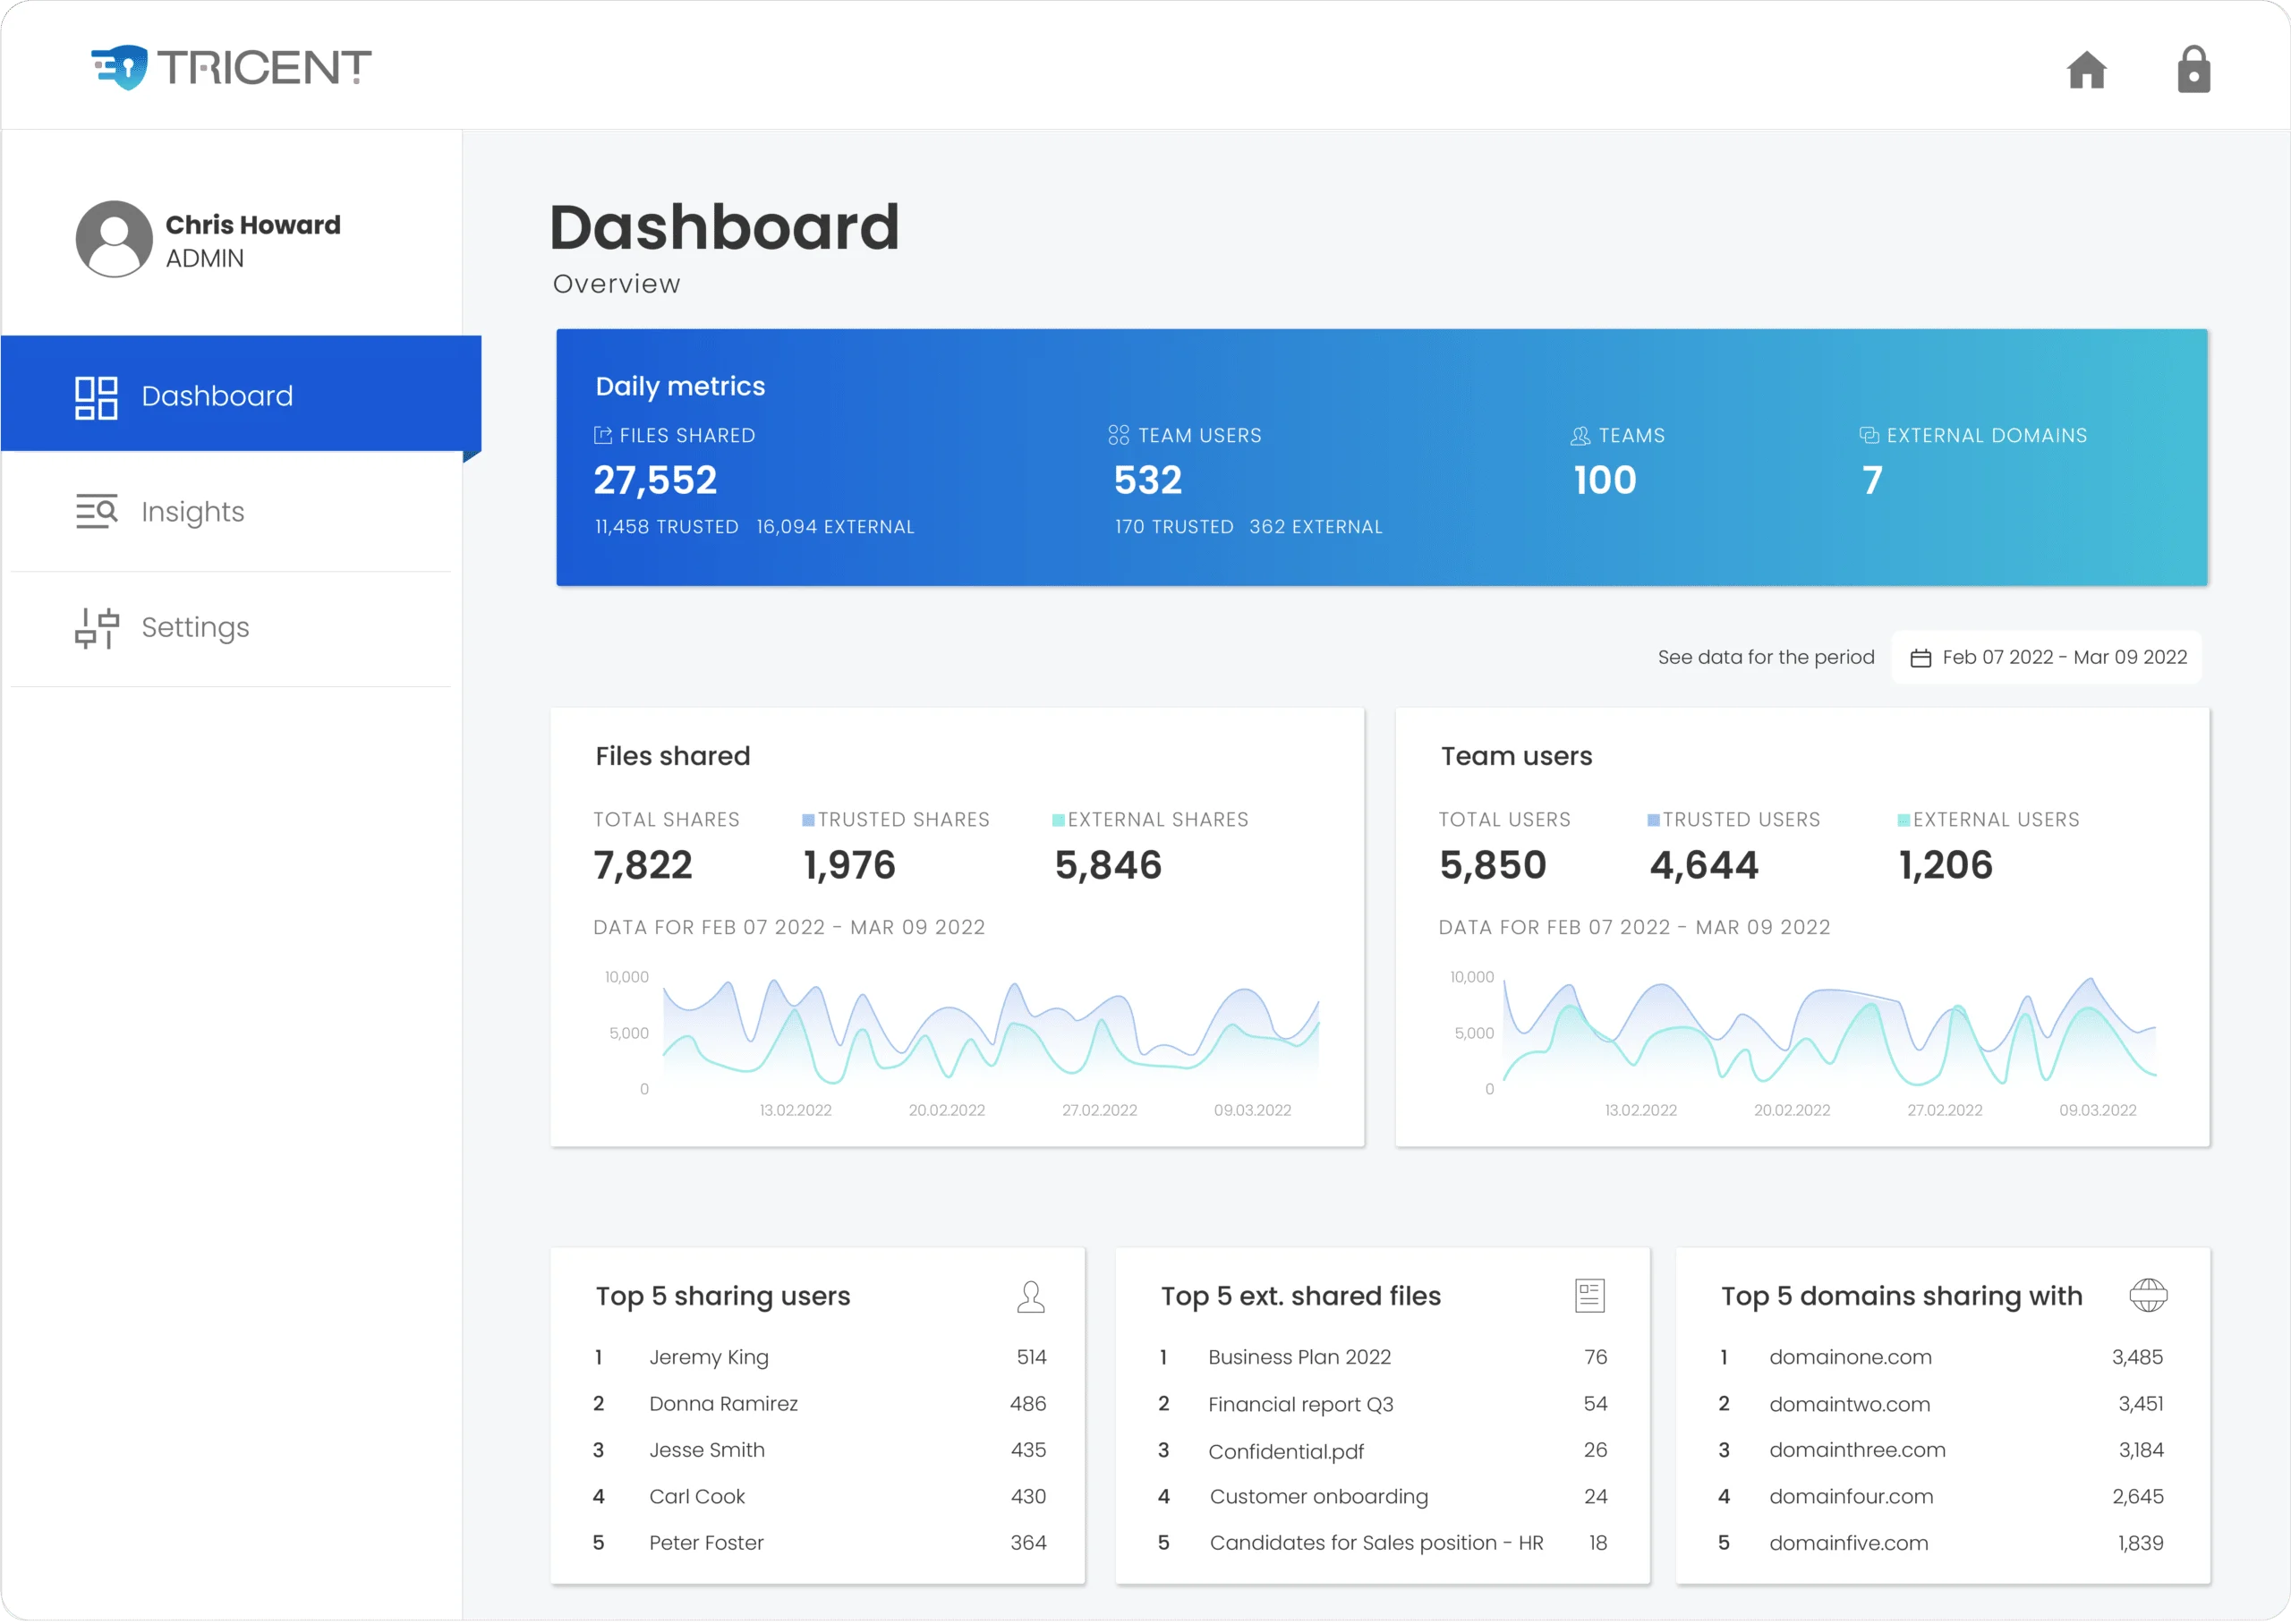
Task: Click the document icon in Top 5 ext. shared files
Action: (x=1589, y=1296)
